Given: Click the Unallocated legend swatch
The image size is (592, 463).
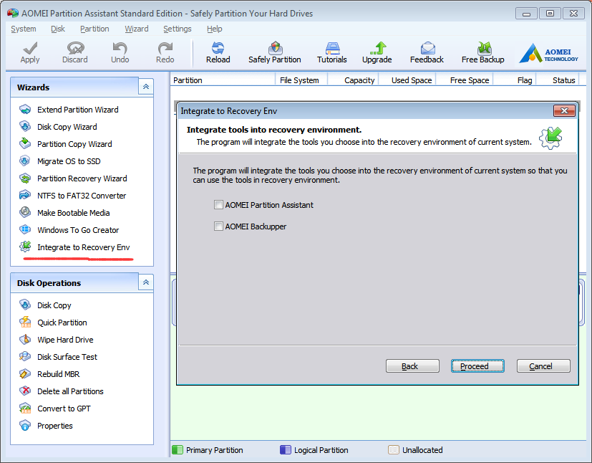Looking at the screenshot, I should click(x=394, y=450).
